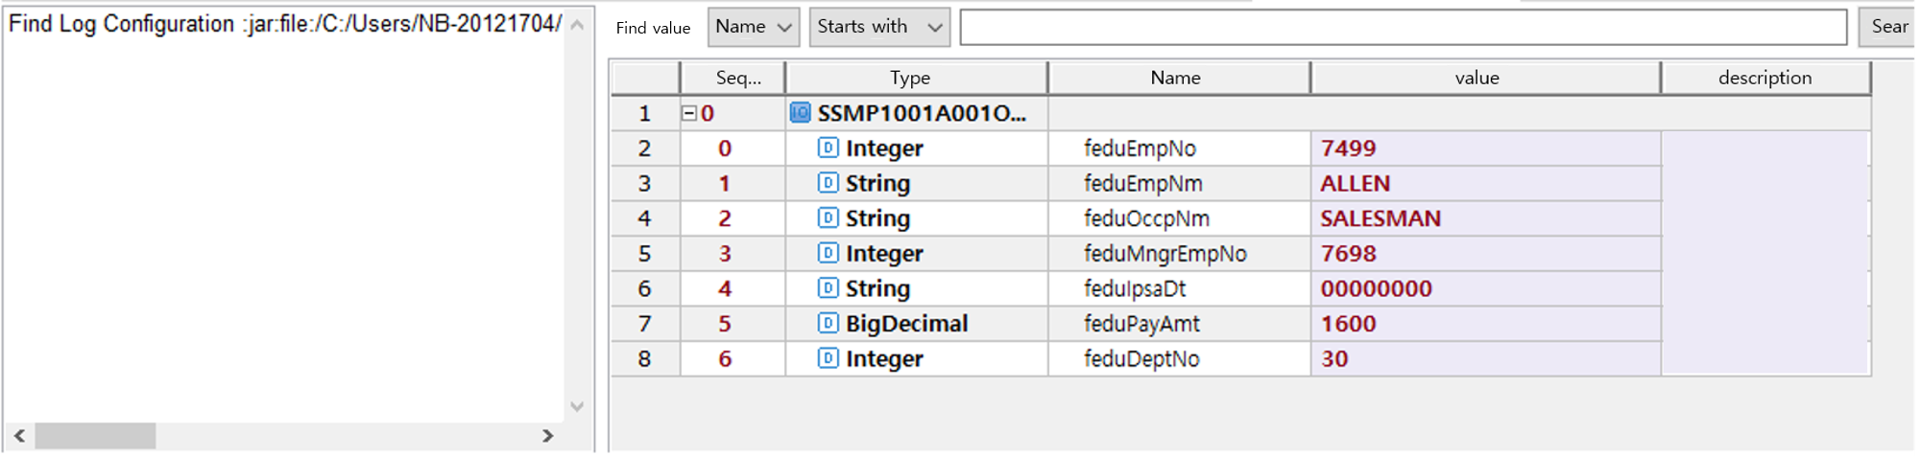Viewport: 1920px width, 456px height.
Task: Click the BigDecimal type label
Action: [906, 324]
